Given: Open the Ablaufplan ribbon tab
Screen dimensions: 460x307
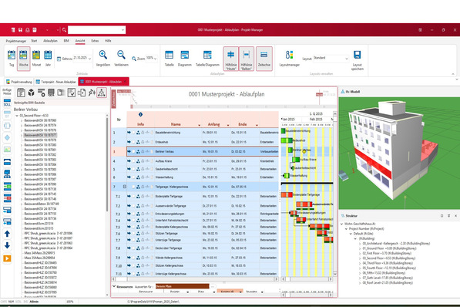Looking at the screenshot, I should point(50,41).
